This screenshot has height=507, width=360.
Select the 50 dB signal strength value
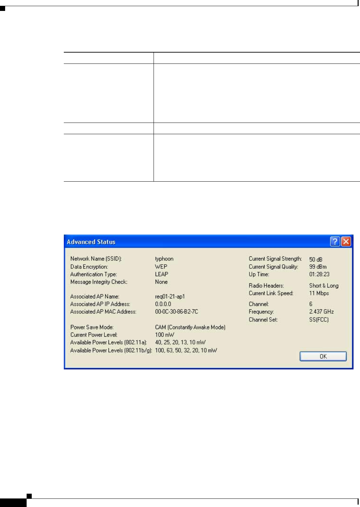coord(316,259)
